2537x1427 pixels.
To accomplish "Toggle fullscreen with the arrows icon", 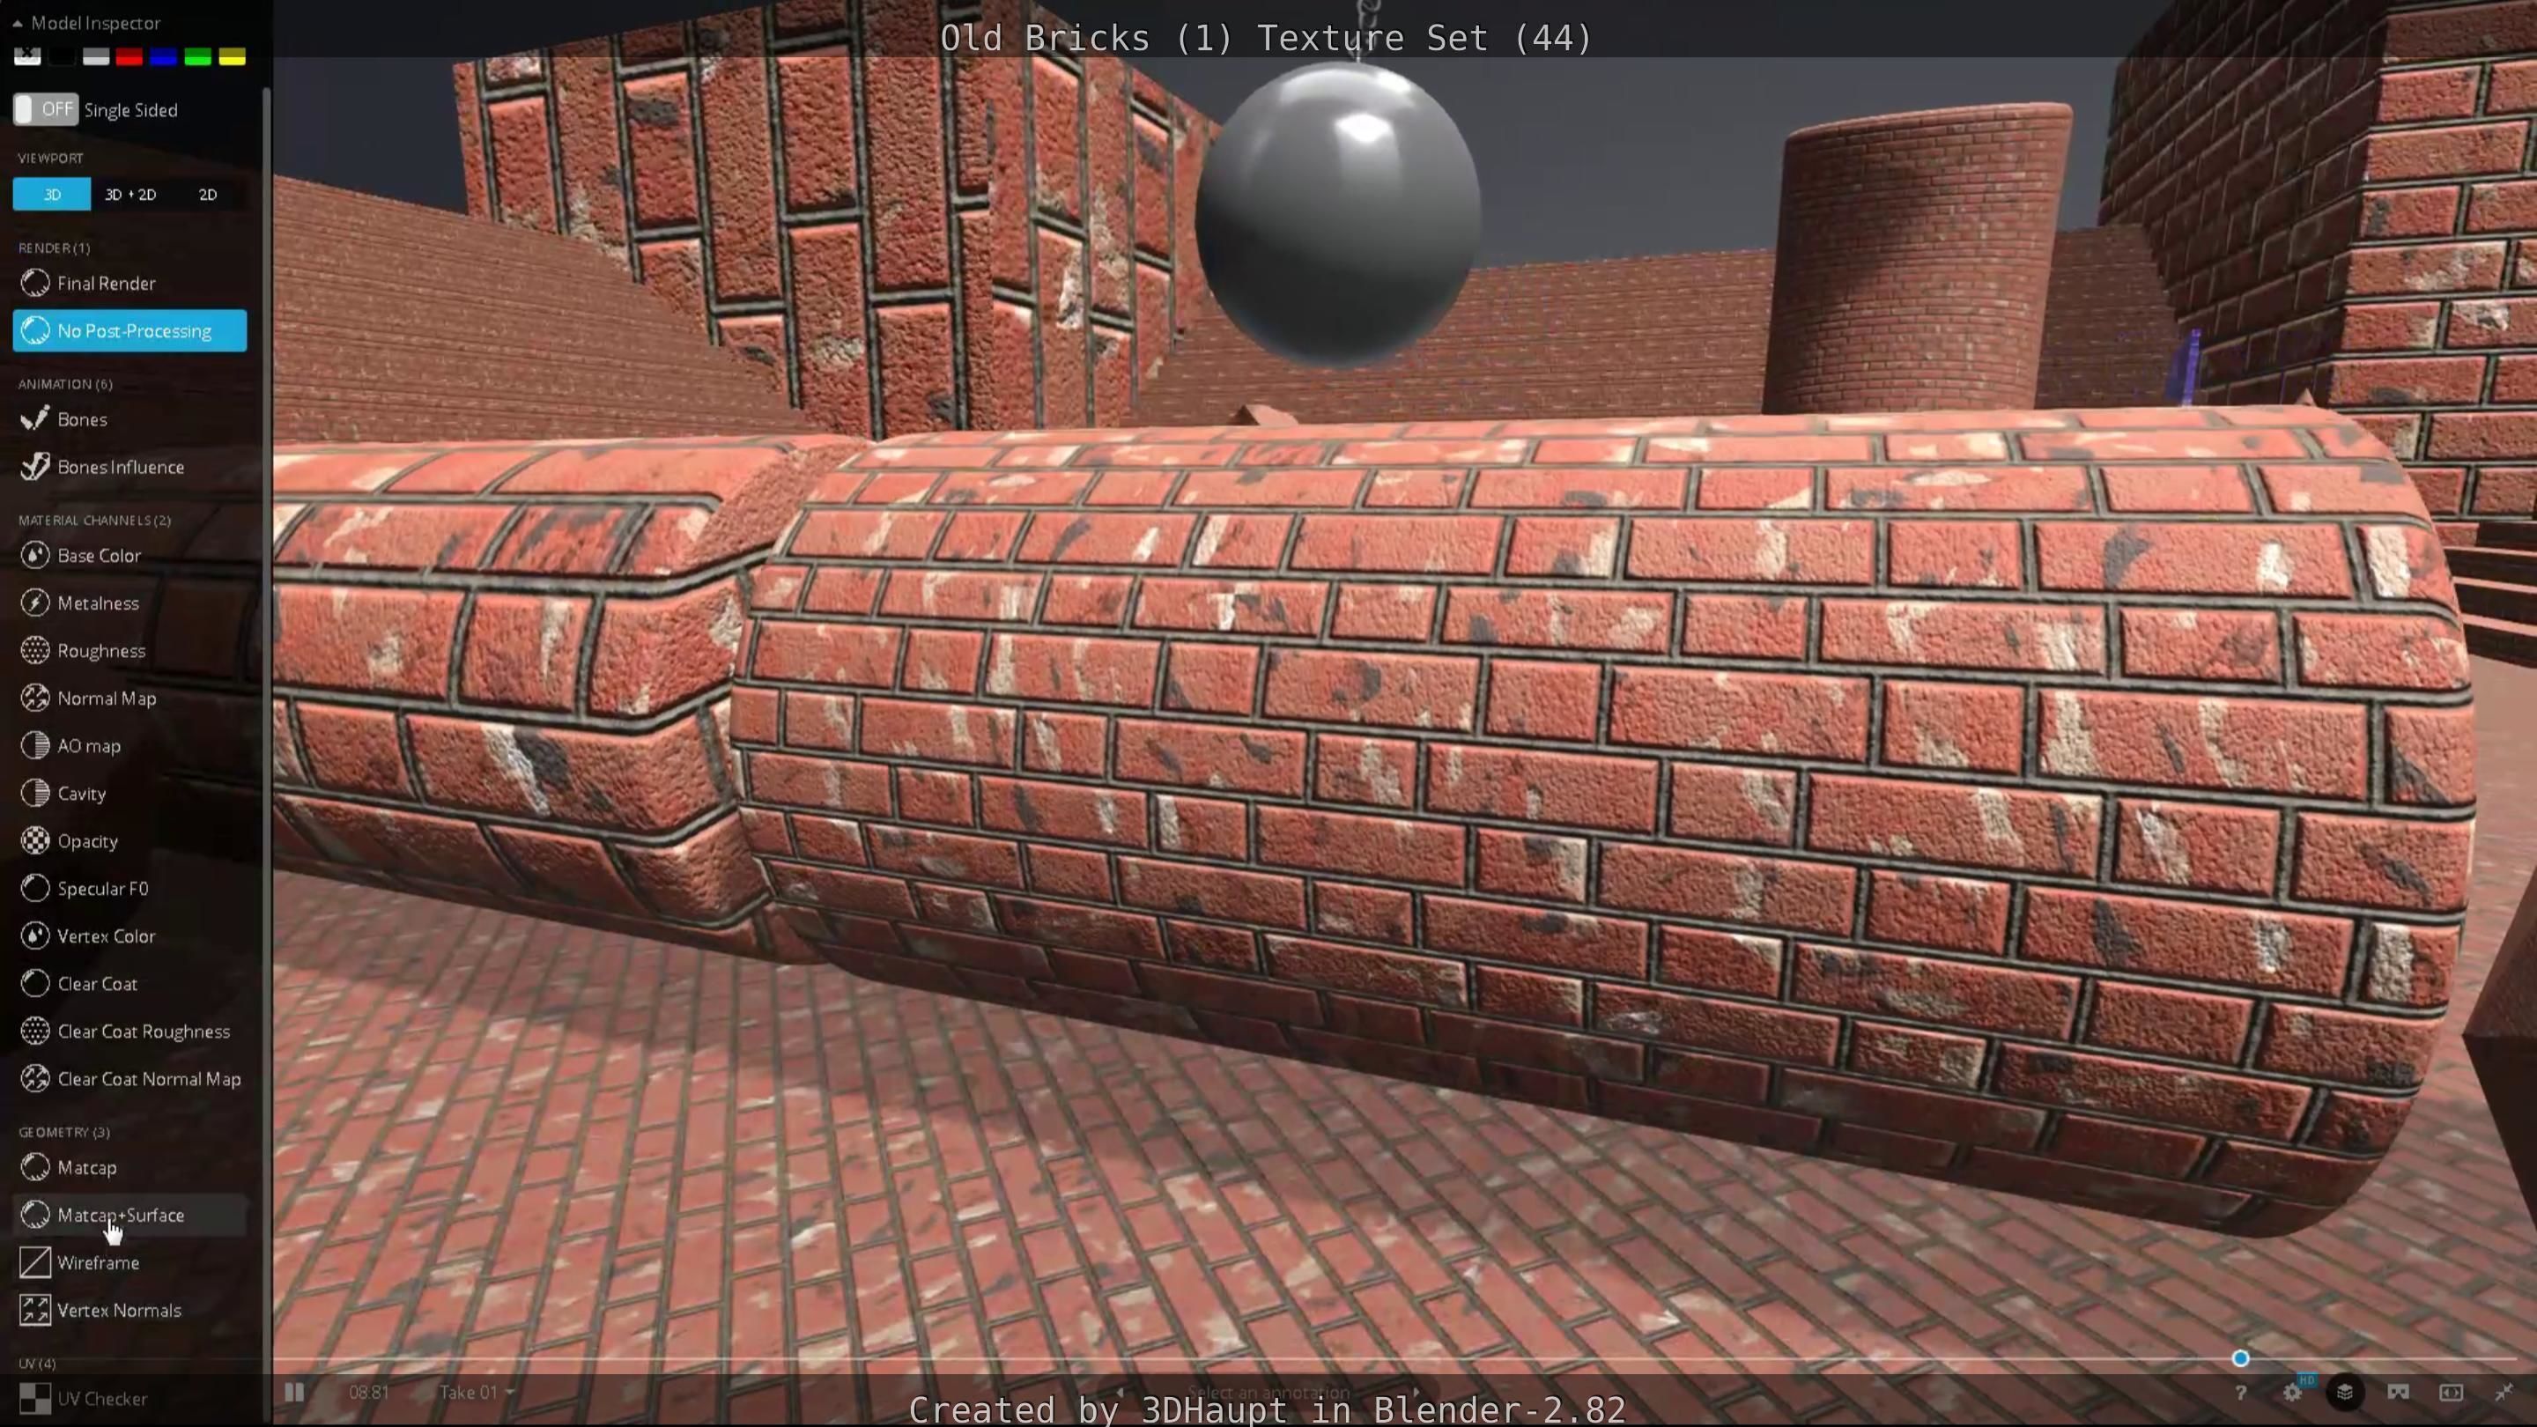I will [2503, 1392].
